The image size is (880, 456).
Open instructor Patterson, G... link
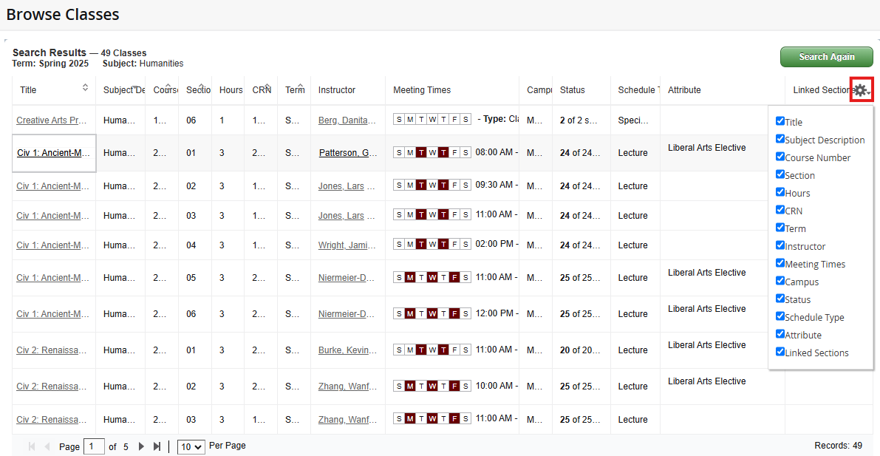tap(348, 153)
